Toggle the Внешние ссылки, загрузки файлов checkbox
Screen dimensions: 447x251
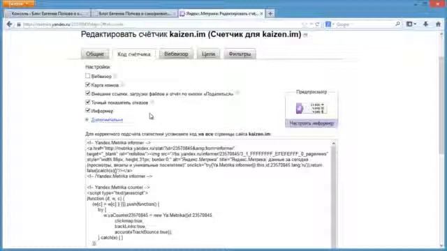point(88,93)
